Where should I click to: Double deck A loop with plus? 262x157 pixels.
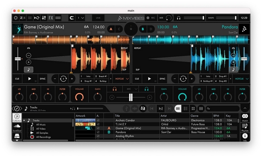[72, 79]
